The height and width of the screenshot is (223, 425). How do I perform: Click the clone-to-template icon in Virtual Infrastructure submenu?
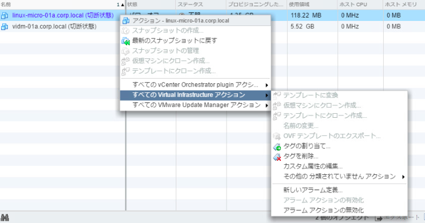(277, 115)
